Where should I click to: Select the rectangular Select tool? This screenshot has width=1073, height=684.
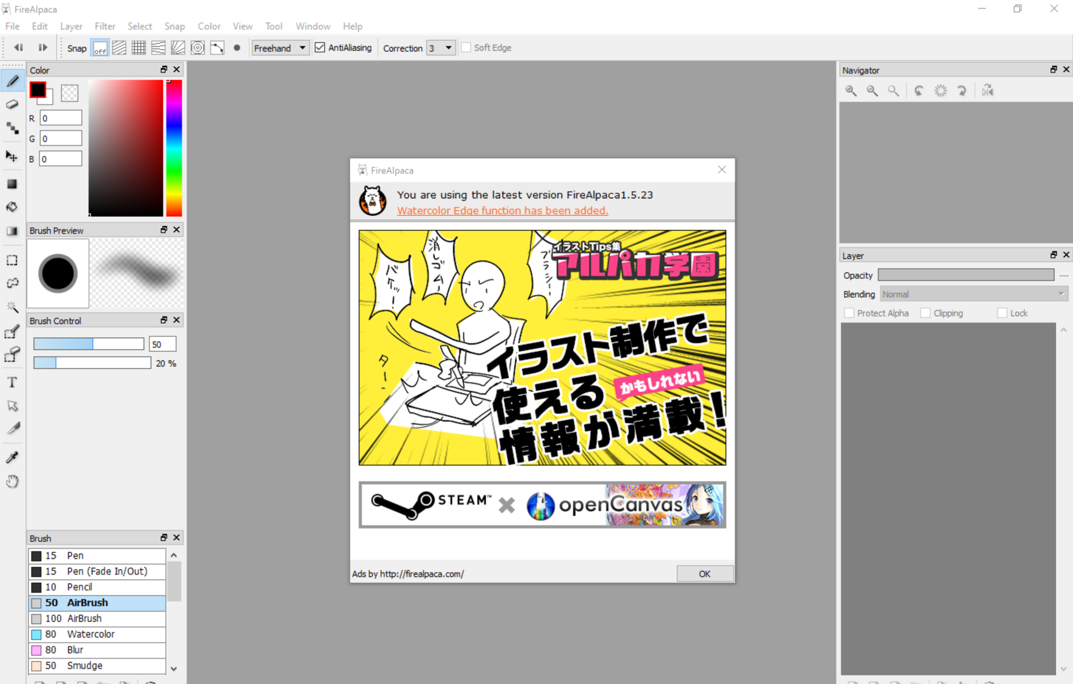12,260
